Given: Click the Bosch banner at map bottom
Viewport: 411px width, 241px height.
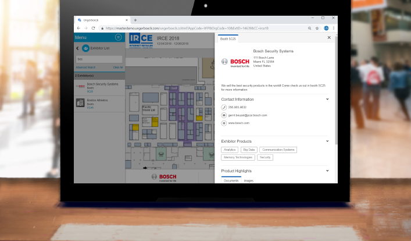Looking at the screenshot, I should 164,178.
